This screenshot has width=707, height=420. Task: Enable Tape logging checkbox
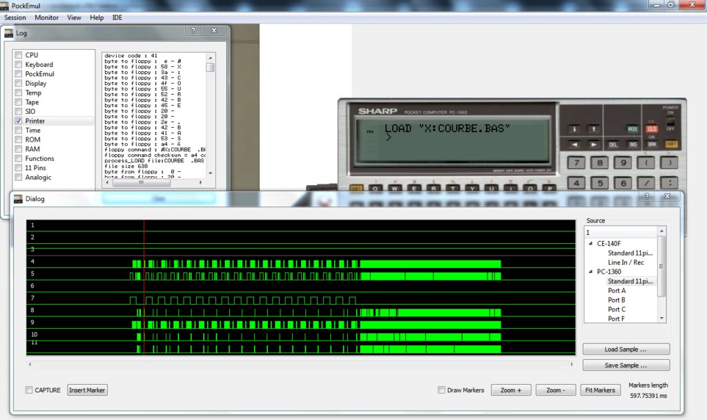pyautogui.click(x=19, y=102)
